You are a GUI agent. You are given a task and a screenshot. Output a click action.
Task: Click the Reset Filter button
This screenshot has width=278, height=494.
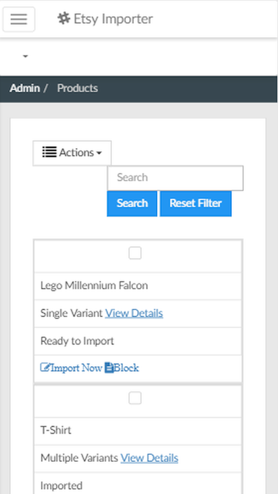pos(196,203)
